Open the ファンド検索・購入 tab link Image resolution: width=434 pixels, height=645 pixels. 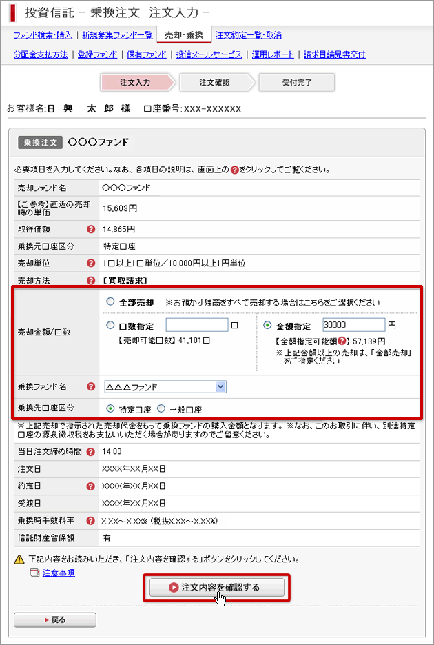click(x=43, y=35)
